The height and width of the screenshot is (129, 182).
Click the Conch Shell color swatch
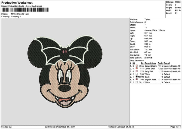click(x=136, y=68)
